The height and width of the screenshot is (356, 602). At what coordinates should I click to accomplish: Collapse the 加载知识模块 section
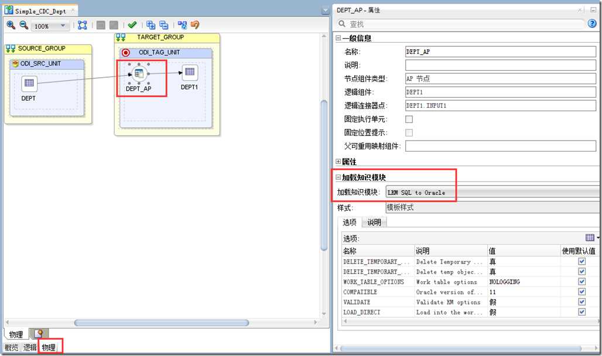tap(338, 177)
